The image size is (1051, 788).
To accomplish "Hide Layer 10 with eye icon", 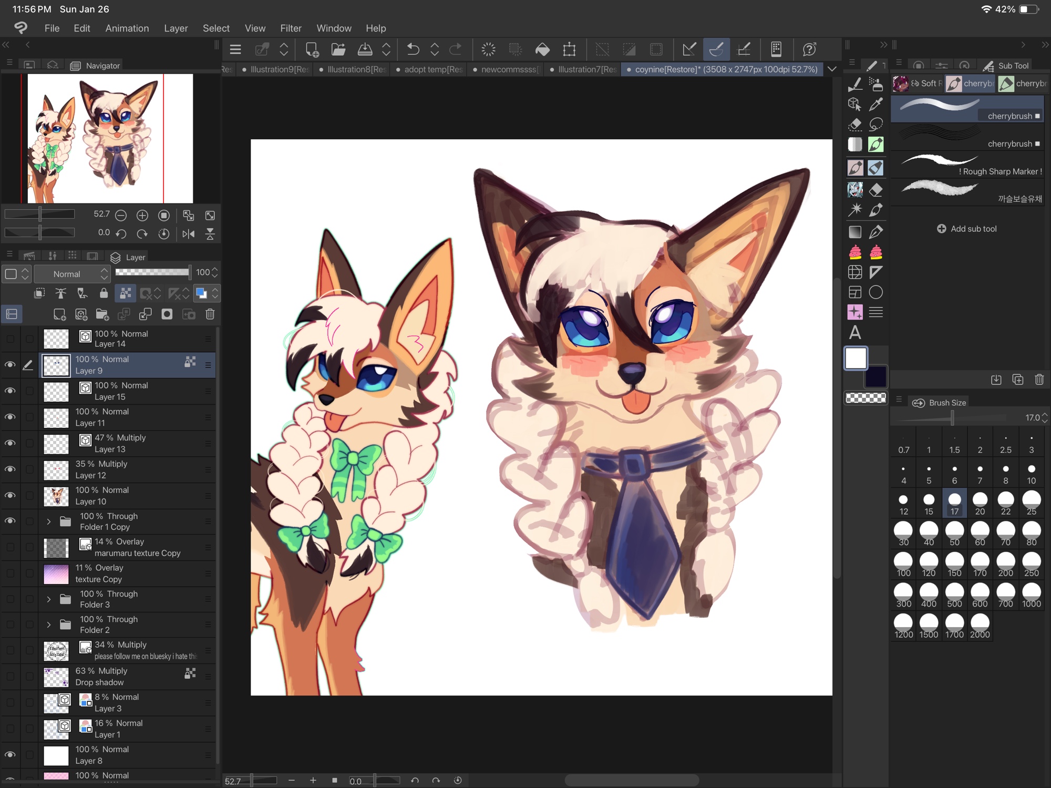I will (x=10, y=496).
